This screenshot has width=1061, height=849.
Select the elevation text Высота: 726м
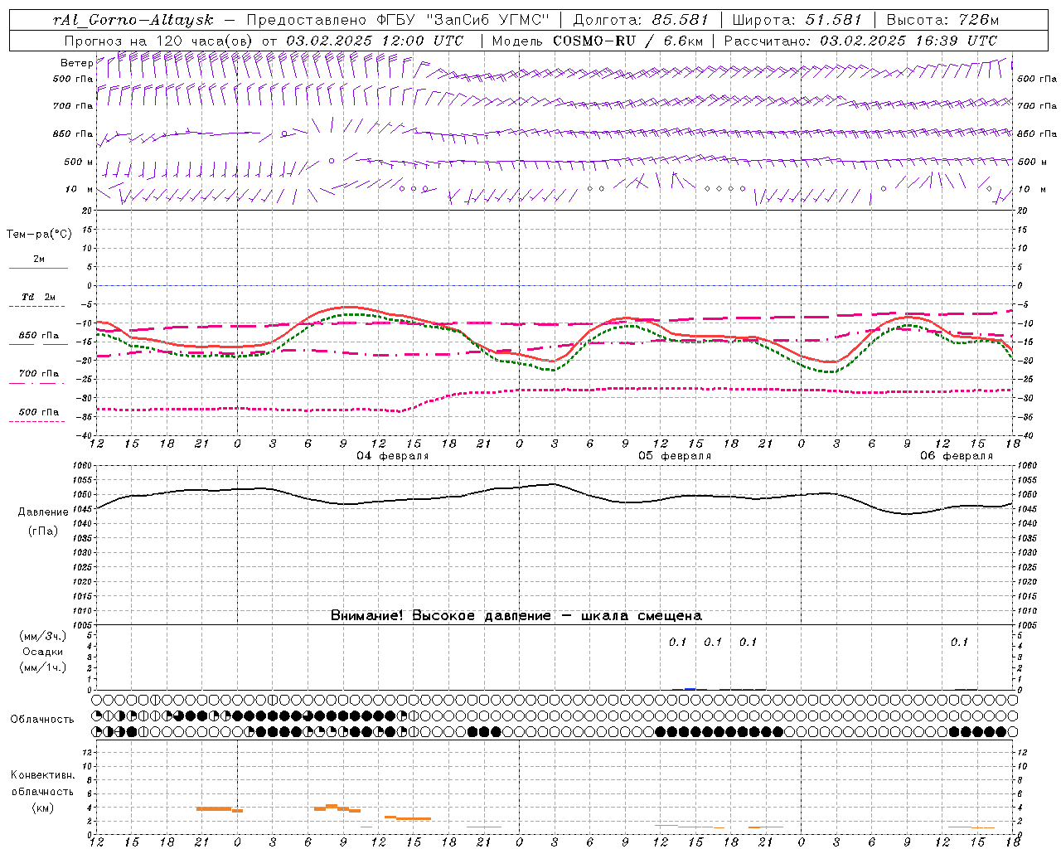coord(942,20)
